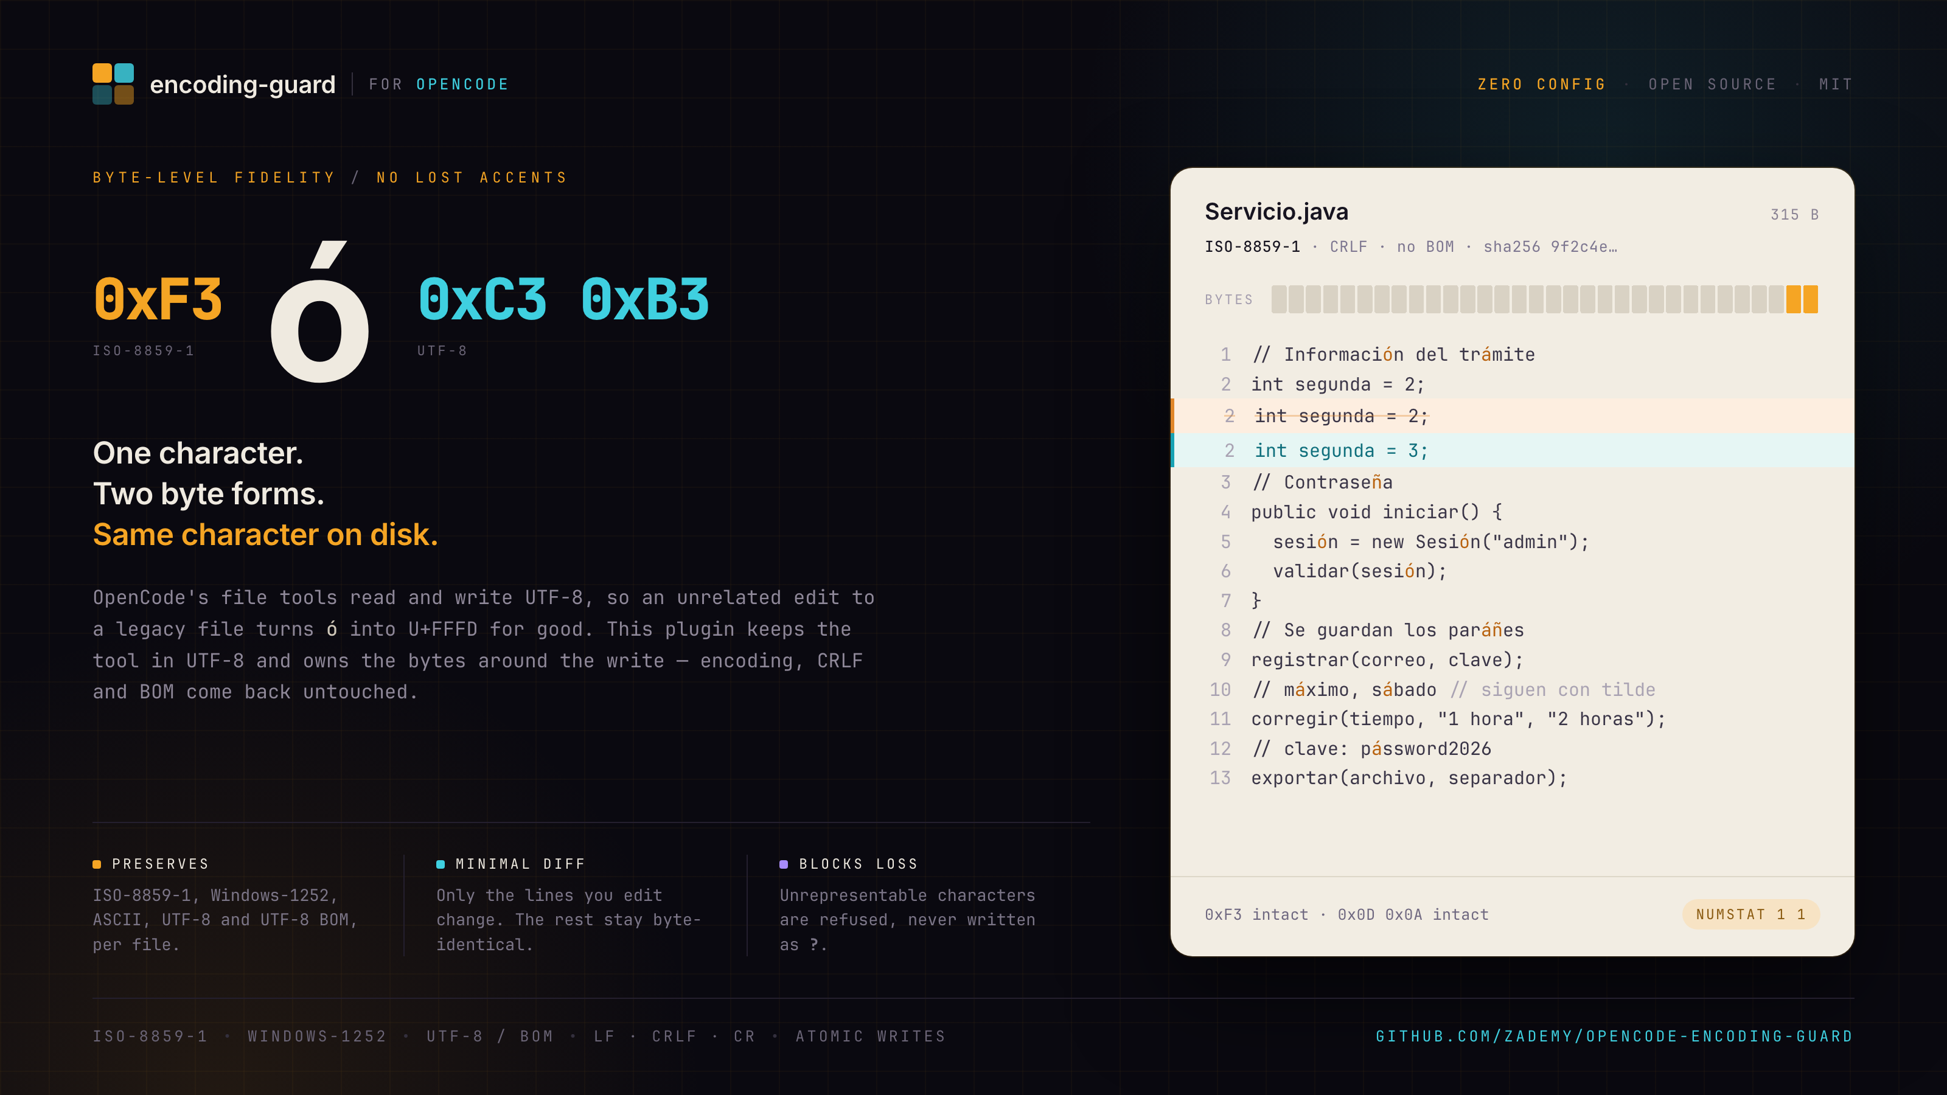This screenshot has width=1947, height=1095.
Task: Click the NUMSTAT 1 1 badge
Action: pyautogui.click(x=1750, y=914)
